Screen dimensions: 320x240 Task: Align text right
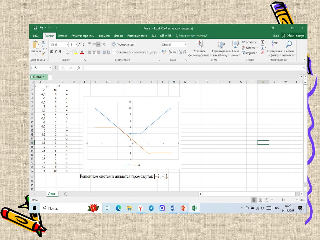[x=98, y=52]
